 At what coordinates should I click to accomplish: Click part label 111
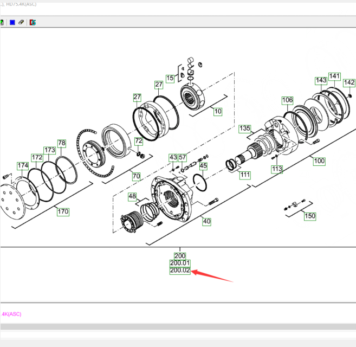[245, 175]
